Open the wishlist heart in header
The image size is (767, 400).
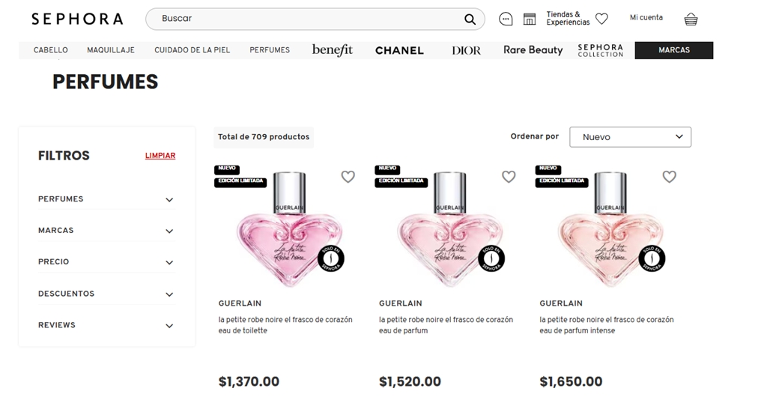tap(601, 19)
